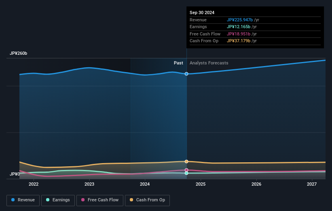Click the JP¥12.165b earnings value

tap(239, 27)
